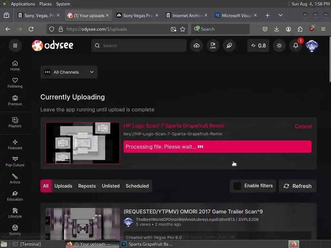Open the user avatar menu
The height and width of the screenshot is (248, 331).
(312, 46)
